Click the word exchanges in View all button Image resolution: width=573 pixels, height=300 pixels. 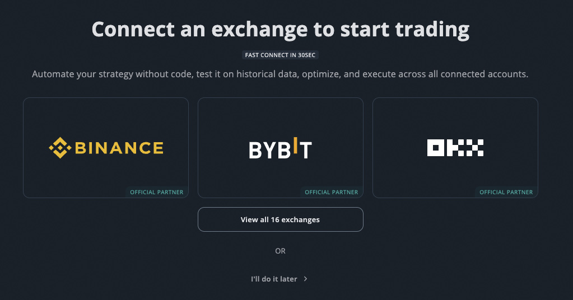(x=301, y=219)
